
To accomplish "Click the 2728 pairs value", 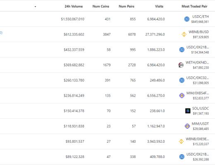I will pyautogui.click(x=132, y=65).
